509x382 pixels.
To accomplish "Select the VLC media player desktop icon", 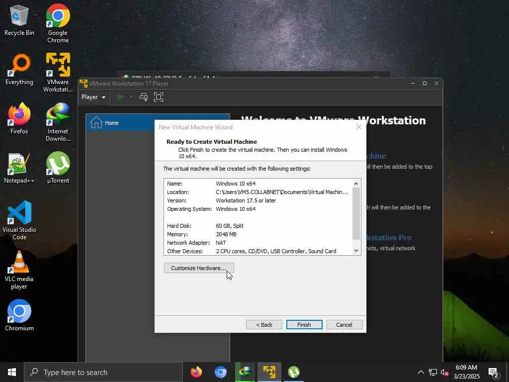I will 19,270.
